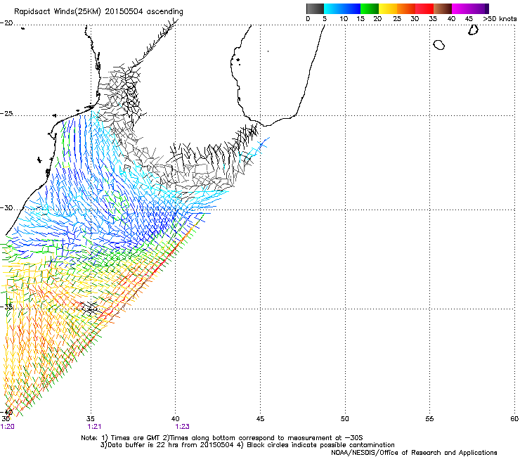520x457 pixels.
Task: Click the '60' longitude axis label
Action: tap(514, 419)
